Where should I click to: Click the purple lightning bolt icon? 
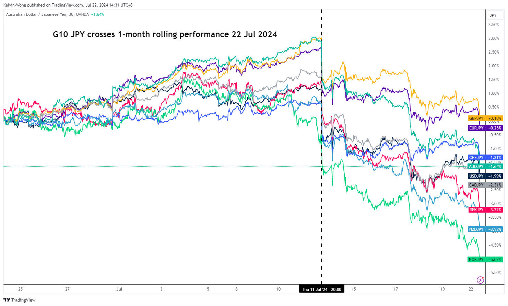click(x=480, y=280)
